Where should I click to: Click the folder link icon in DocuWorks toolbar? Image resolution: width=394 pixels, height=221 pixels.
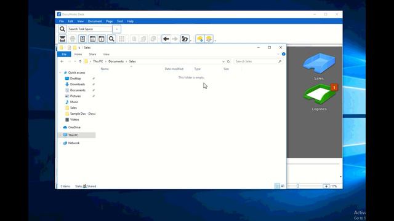click(185, 39)
